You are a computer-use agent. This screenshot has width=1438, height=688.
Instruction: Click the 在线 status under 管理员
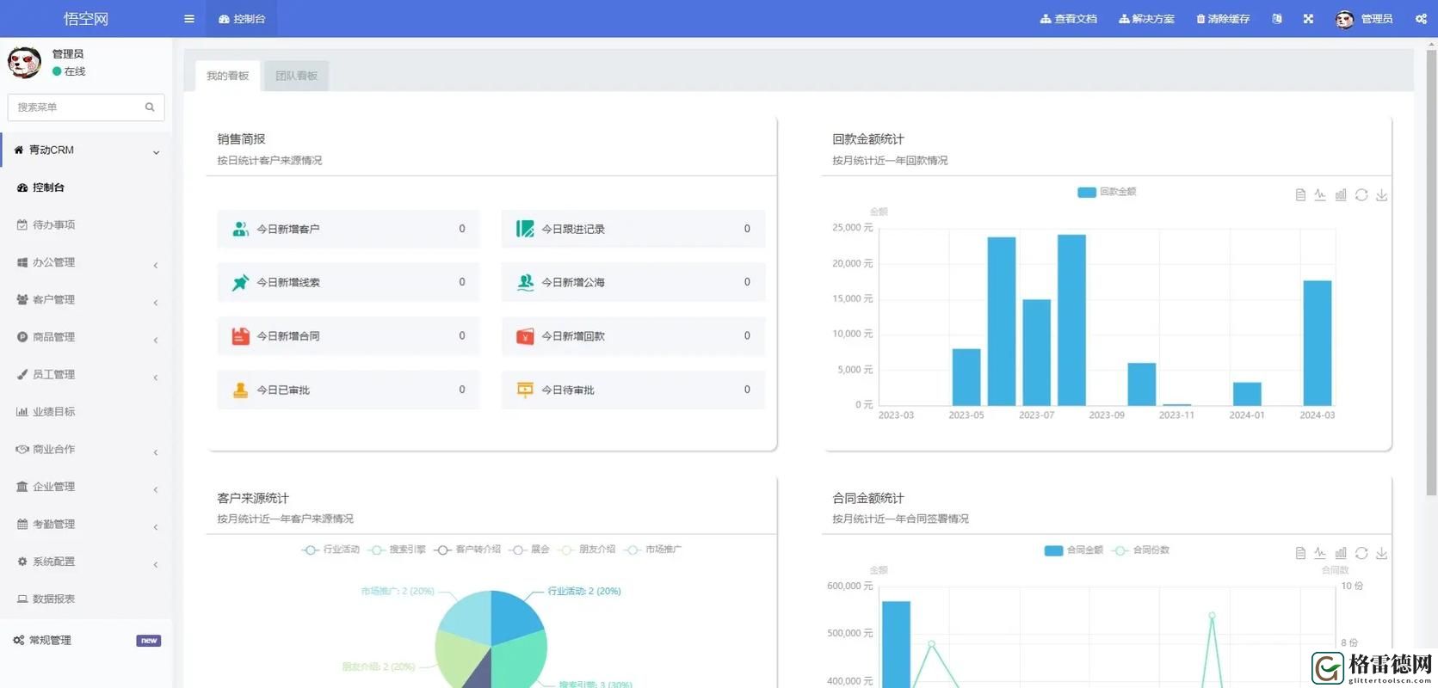[69, 71]
